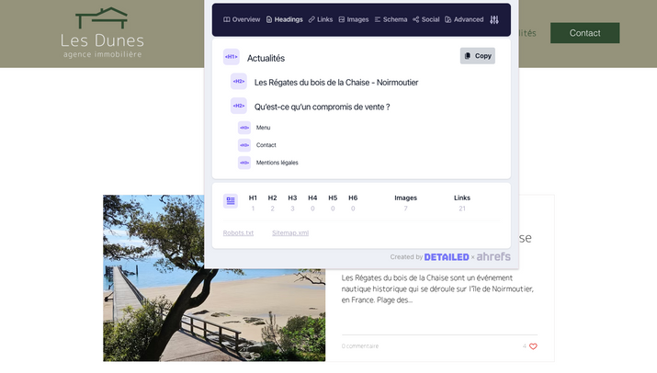Viewport: 657px width, 373px height.
Task: Read the Régates article excerpt text
Action: click(437, 288)
